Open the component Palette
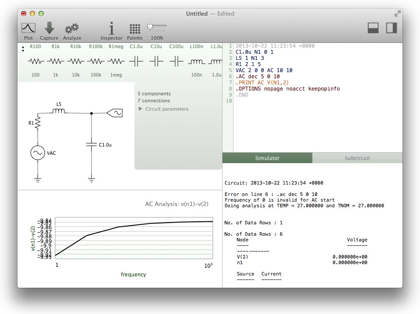 pos(135,29)
